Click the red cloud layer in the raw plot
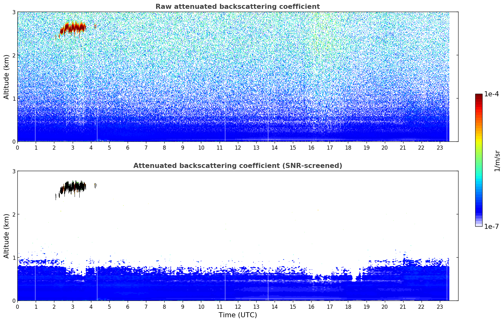The height and width of the screenshot is (322, 504). [x=74, y=28]
